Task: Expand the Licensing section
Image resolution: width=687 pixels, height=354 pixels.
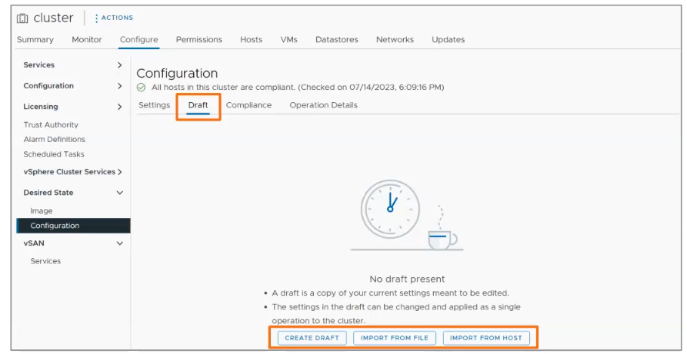Action: tap(119, 107)
